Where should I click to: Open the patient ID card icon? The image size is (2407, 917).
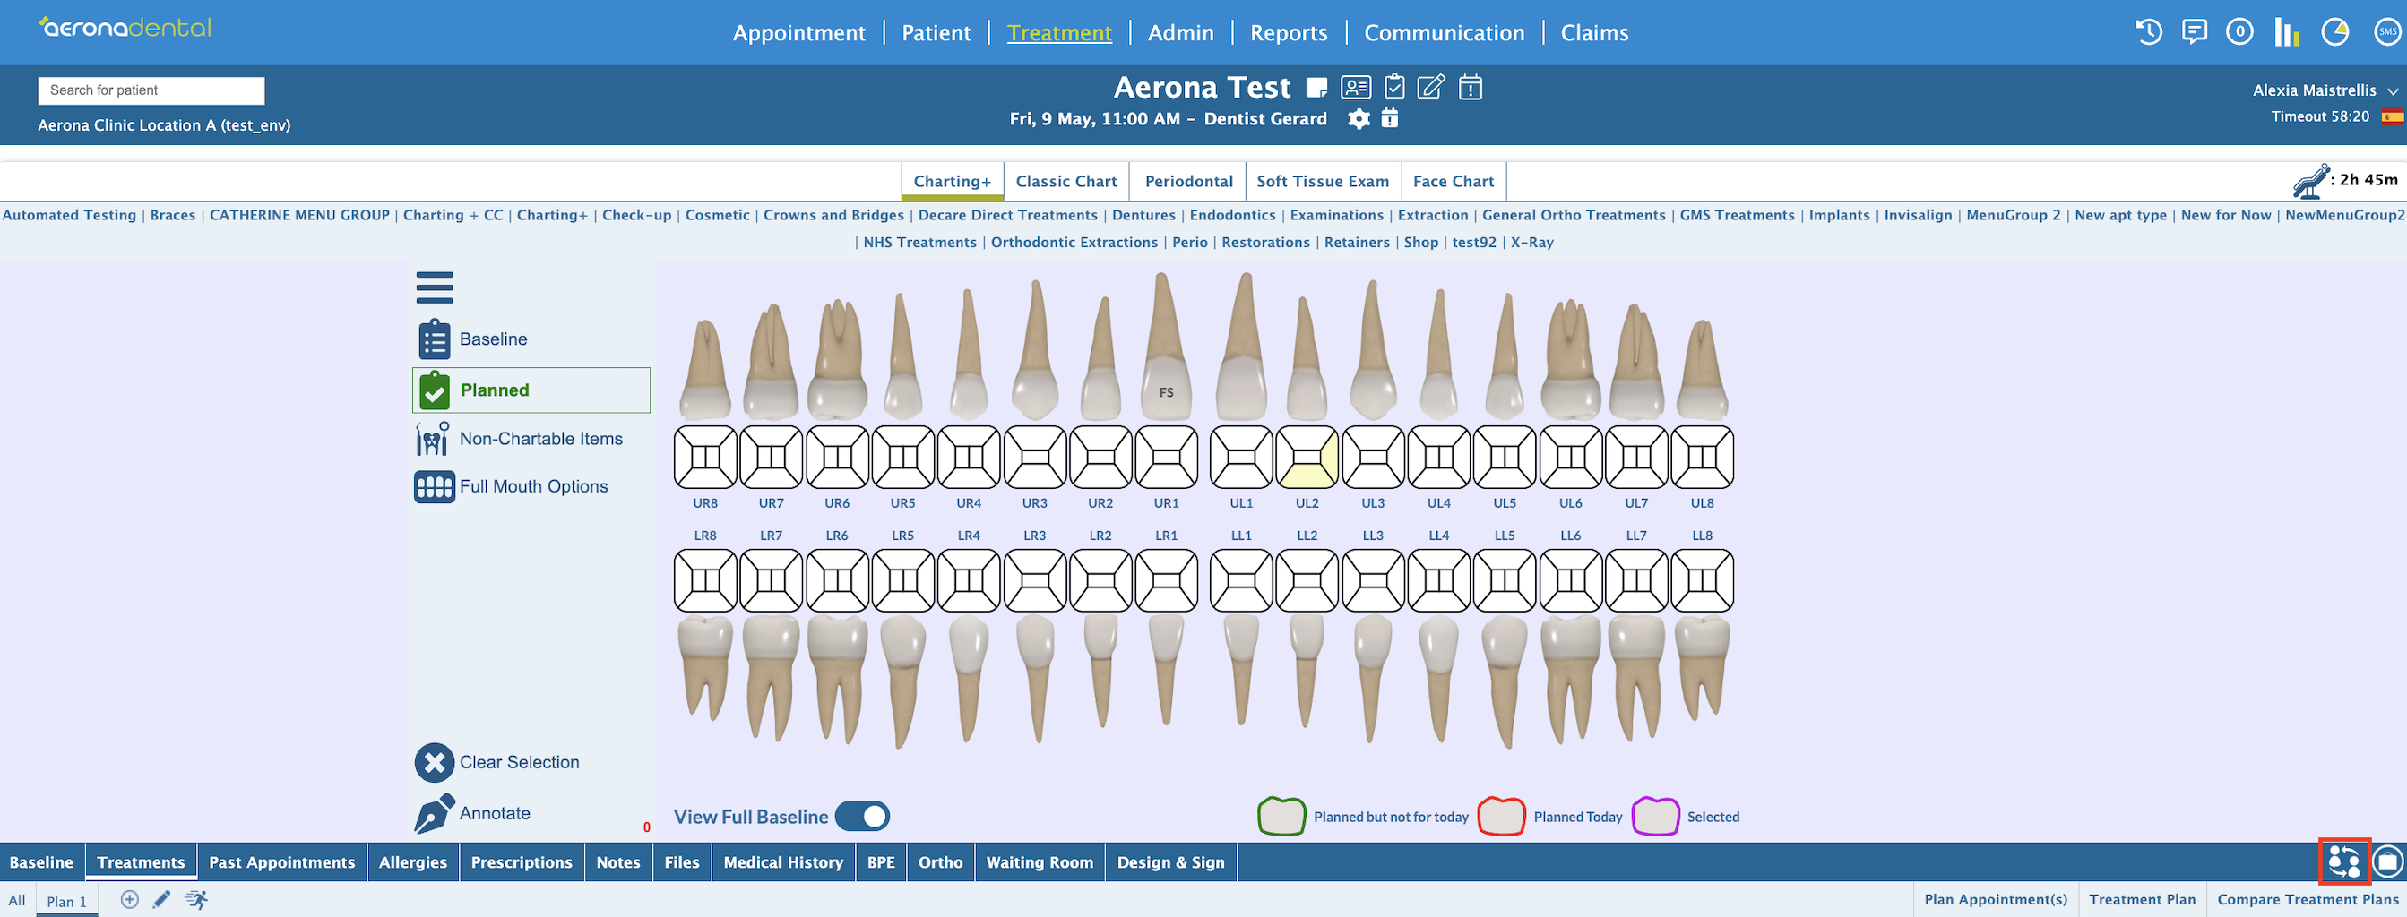pyautogui.click(x=1355, y=88)
